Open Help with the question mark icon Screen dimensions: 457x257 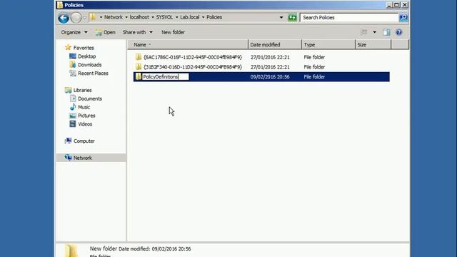(x=398, y=32)
